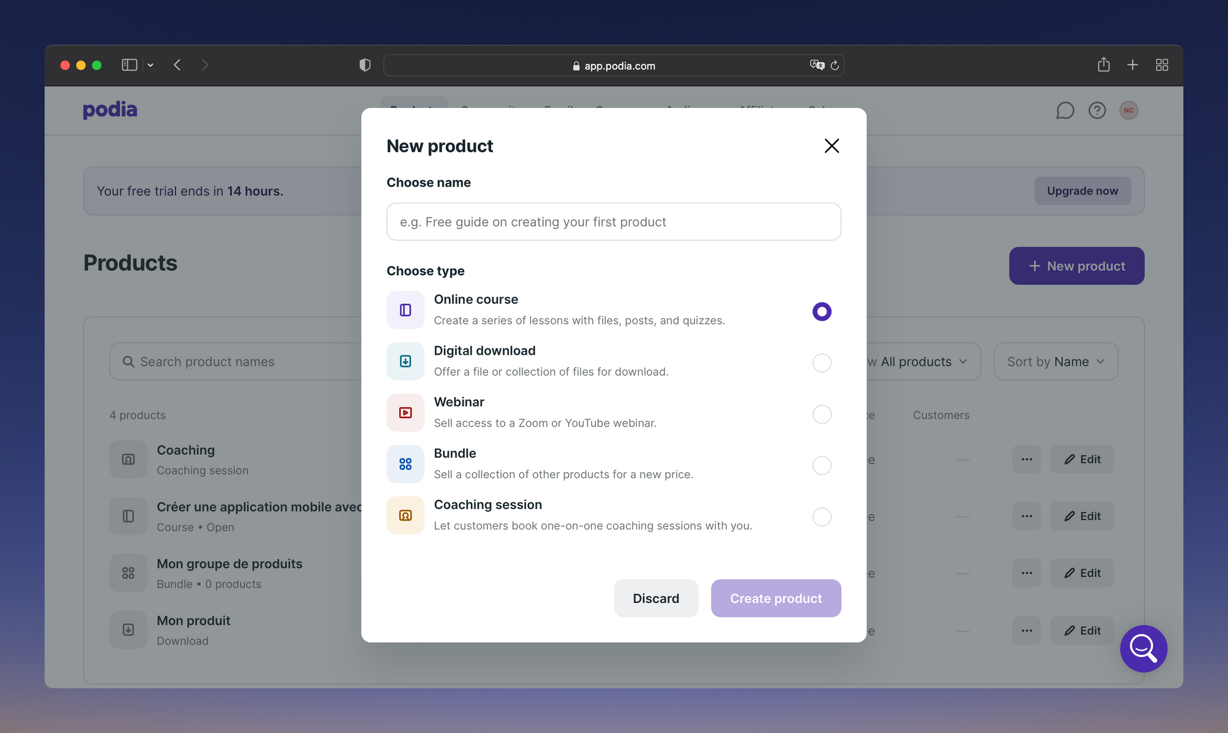Click the Coaching session type icon

[x=405, y=516]
